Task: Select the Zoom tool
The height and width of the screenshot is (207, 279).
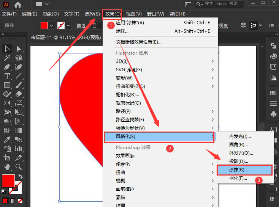Action: pos(19,167)
